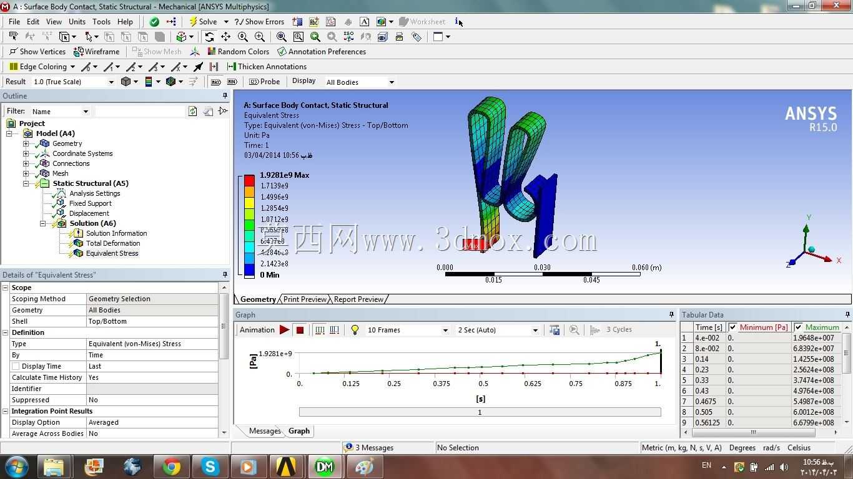The height and width of the screenshot is (479, 853).
Task: Collapse the Solution (A6) node
Action: point(43,223)
